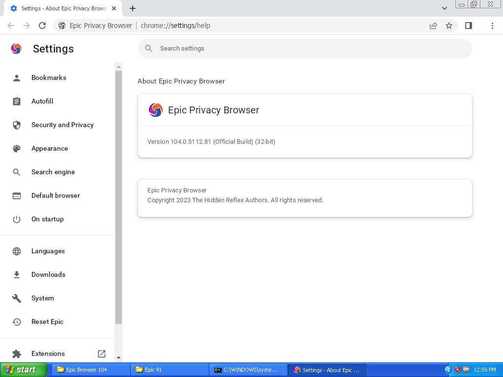Click the Bookmarks person icon
Image resolution: width=503 pixels, height=377 pixels.
[17, 78]
